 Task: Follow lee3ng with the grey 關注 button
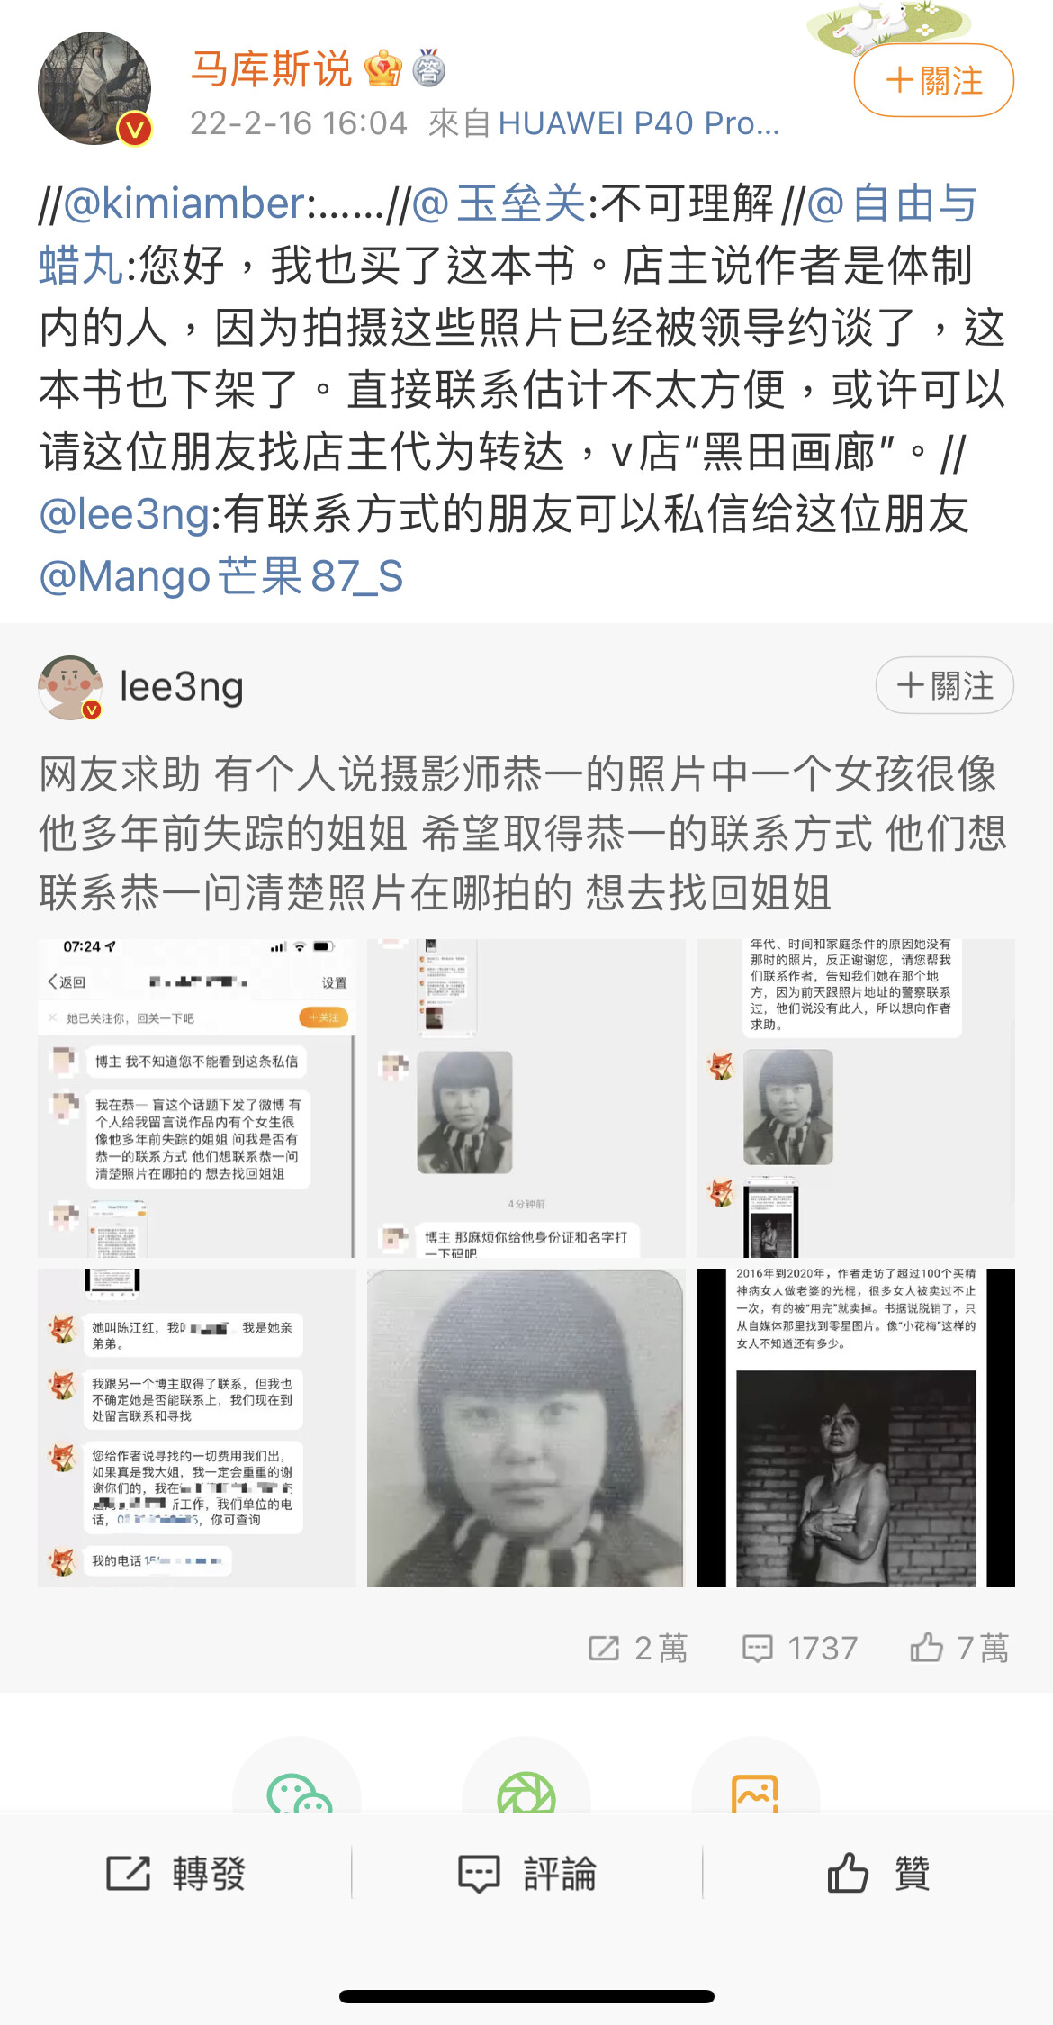tap(944, 685)
